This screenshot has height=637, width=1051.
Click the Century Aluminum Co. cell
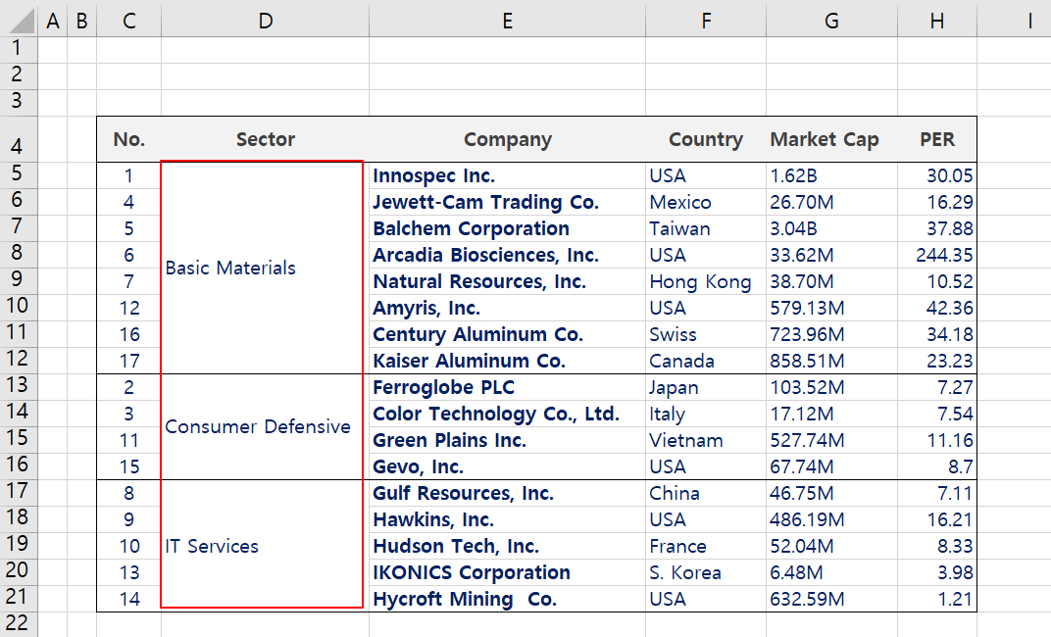(x=508, y=334)
